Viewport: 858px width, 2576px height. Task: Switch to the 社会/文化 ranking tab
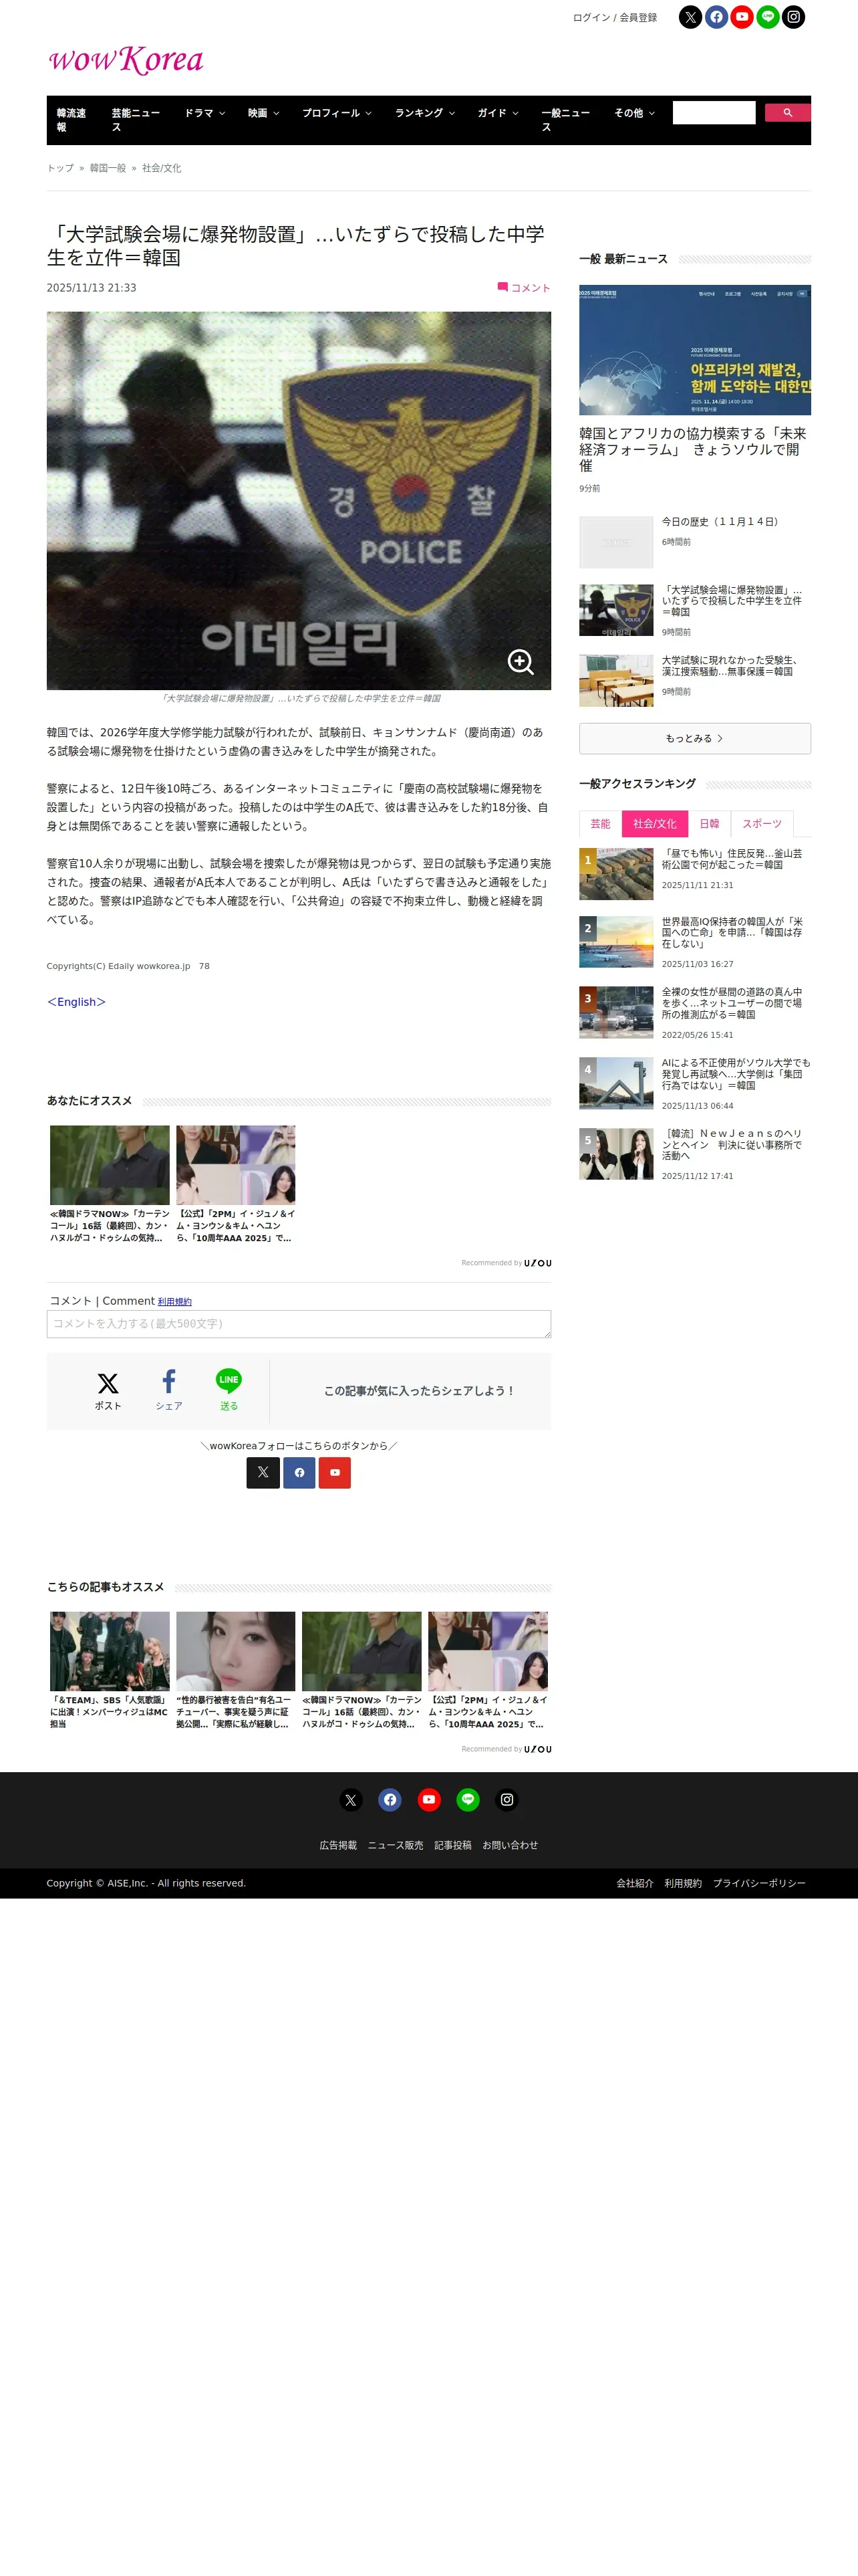coord(654,824)
